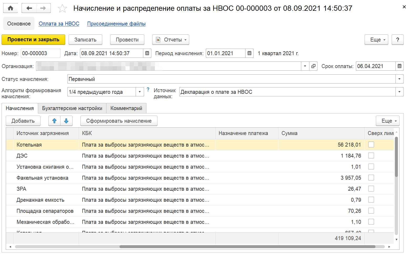Open the Оплата за НВОС link
This screenshot has width=409, height=254.
(59, 24)
